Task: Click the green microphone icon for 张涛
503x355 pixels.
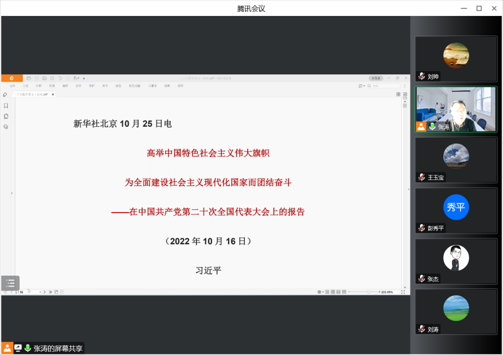Action: [432, 127]
